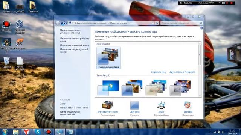Viewport: 241px width, 135px height.
Task: Launch Yandex browser from taskbar
Action: coord(27,132)
